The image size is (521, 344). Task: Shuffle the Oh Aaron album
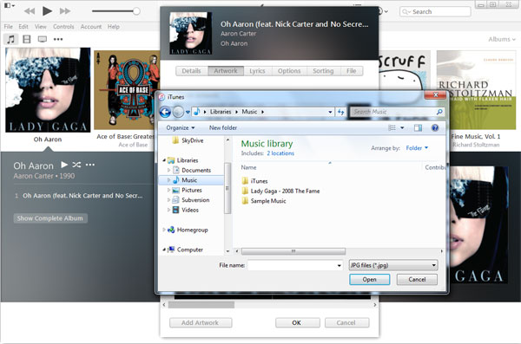[x=76, y=165]
